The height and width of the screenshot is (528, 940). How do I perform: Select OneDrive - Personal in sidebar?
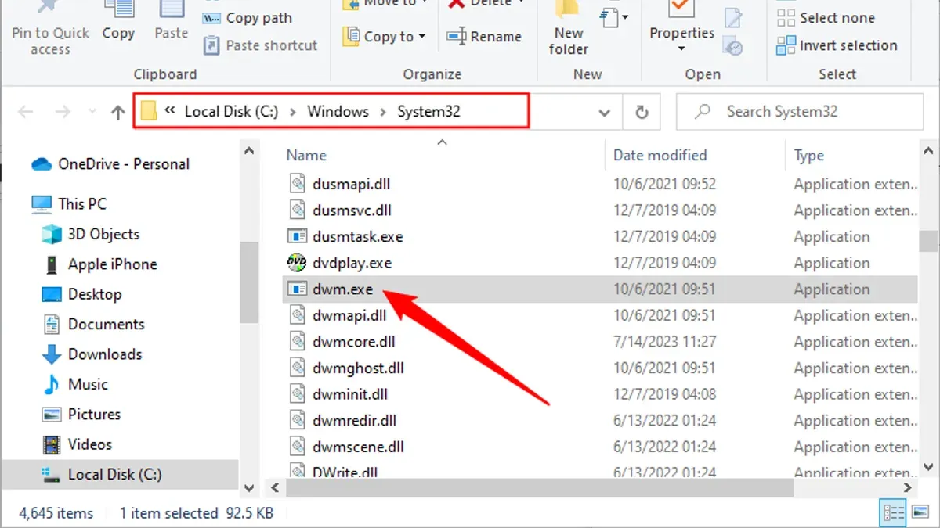110,164
